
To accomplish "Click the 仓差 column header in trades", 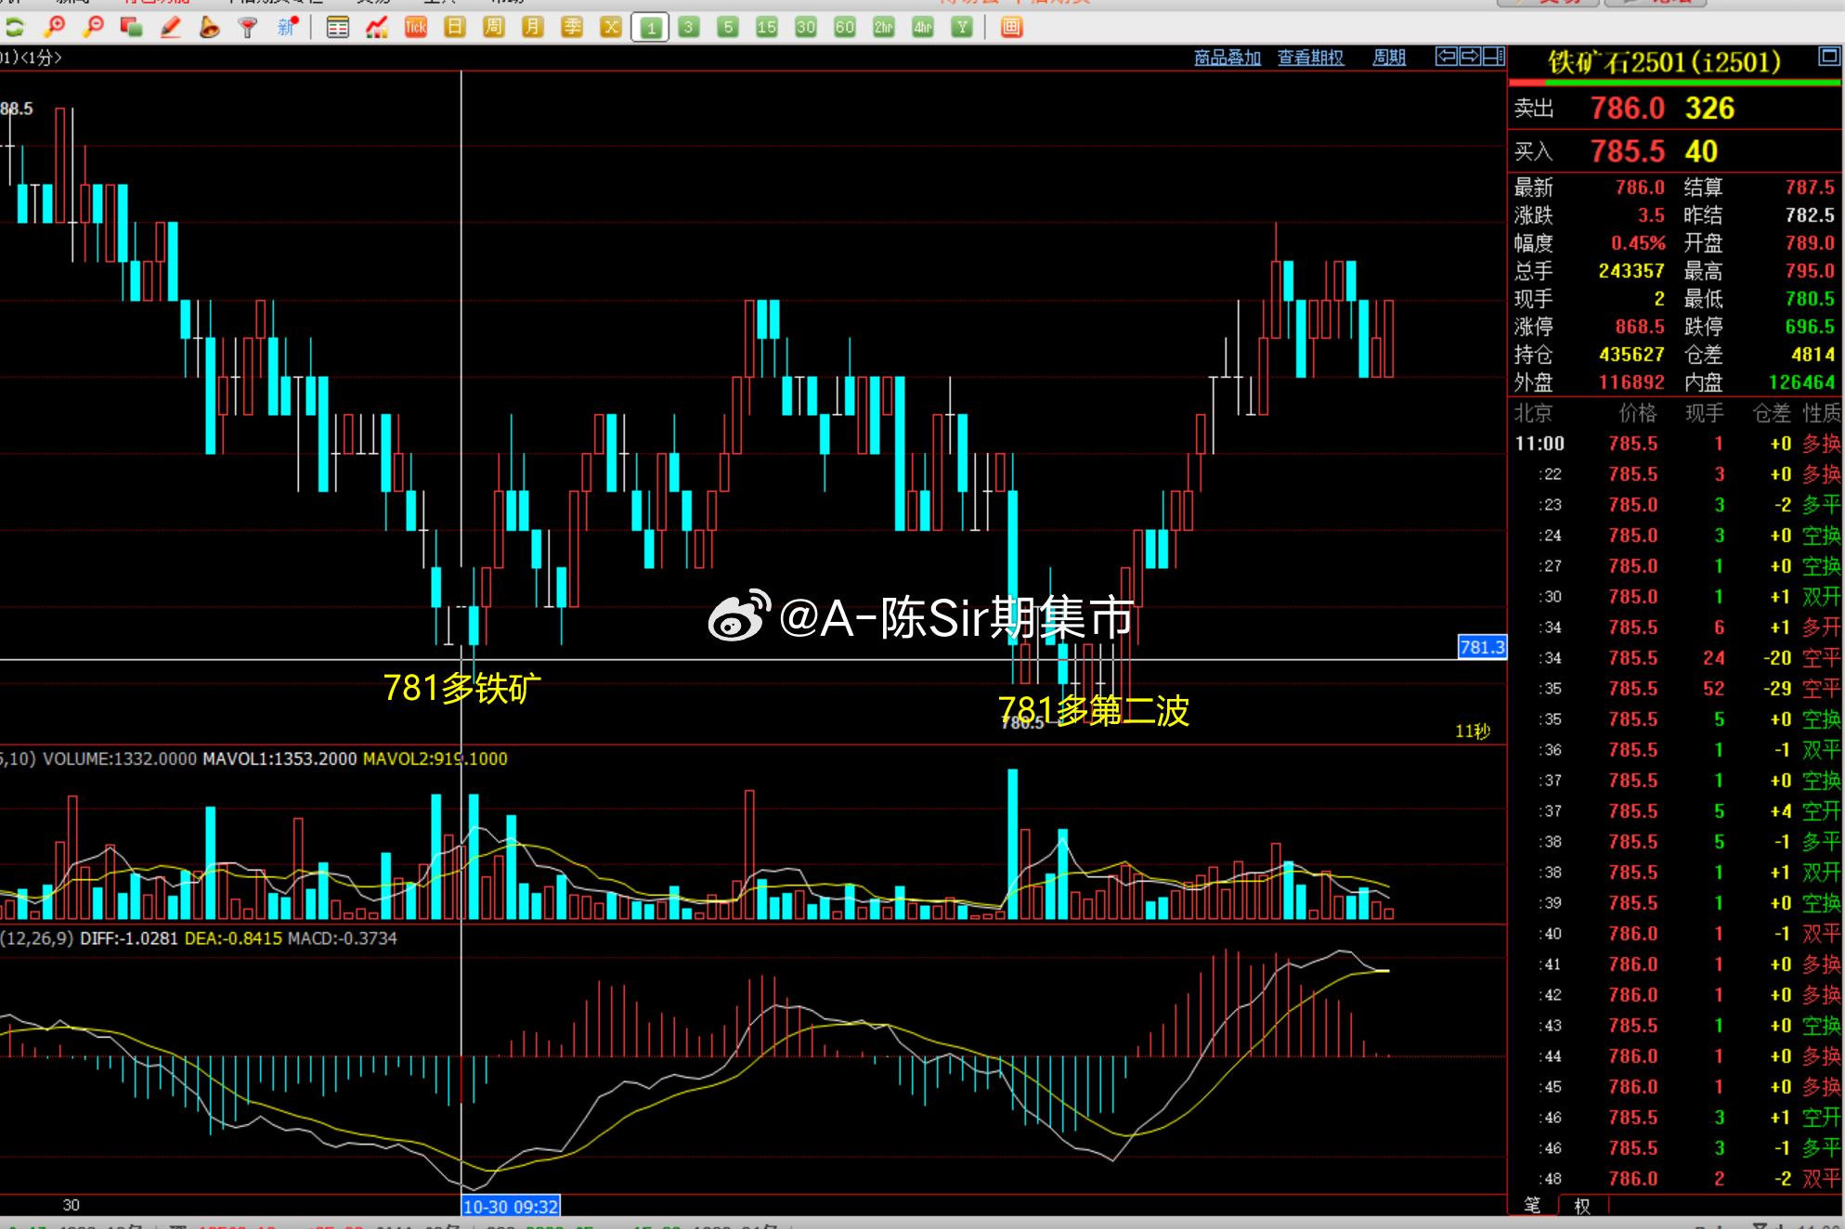I will (x=1771, y=413).
